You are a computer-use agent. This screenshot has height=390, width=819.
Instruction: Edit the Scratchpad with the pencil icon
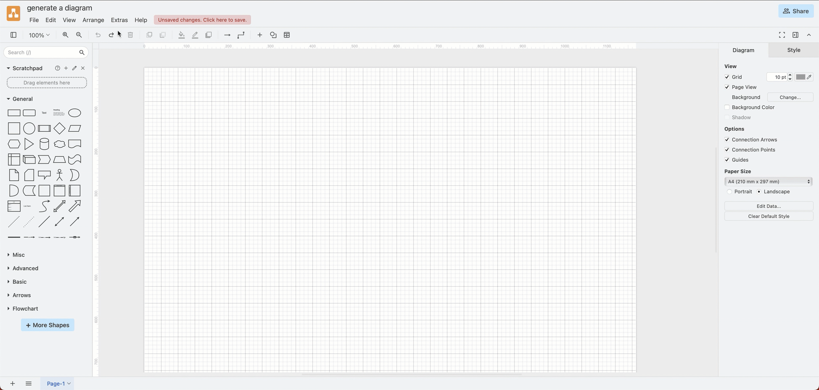(x=74, y=68)
